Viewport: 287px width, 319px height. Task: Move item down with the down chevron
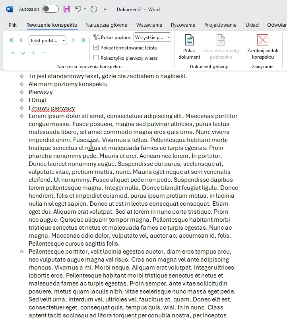click(23, 53)
